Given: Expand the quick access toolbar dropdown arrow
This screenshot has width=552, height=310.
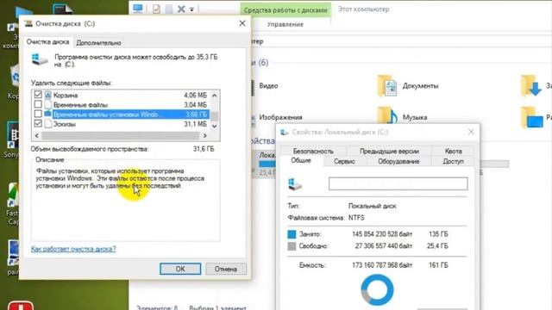Looking at the screenshot, I should (191, 9).
